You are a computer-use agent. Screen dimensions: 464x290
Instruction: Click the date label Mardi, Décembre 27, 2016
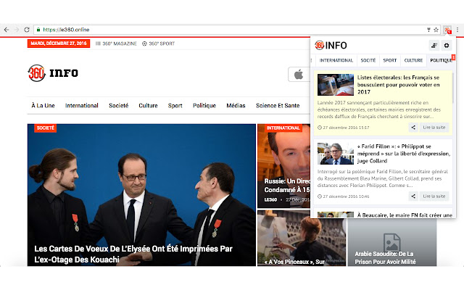59,43
